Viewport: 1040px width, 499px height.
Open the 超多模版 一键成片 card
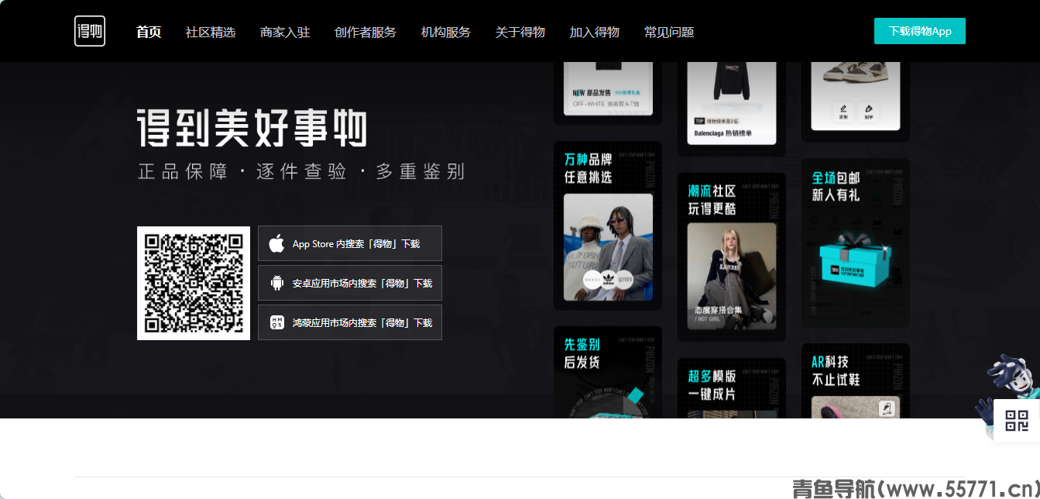click(732, 388)
